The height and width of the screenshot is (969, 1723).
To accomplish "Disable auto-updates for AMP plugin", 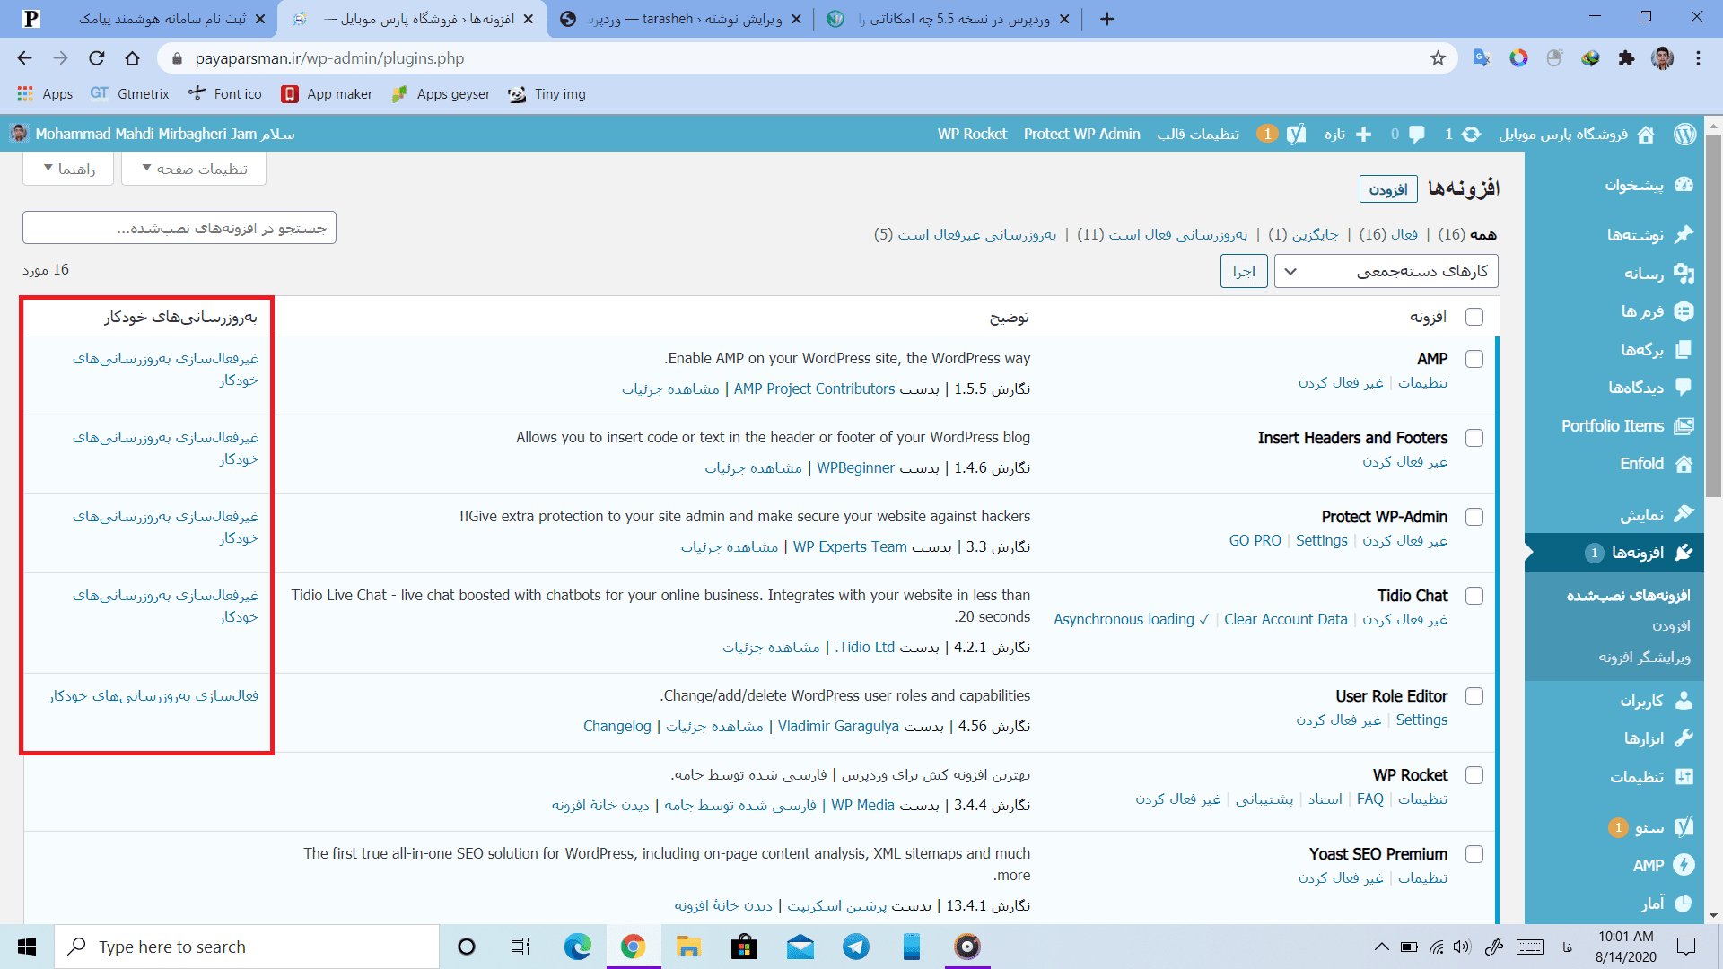I will point(166,369).
